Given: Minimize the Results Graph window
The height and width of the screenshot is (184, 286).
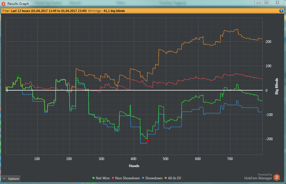Looking at the screenshot, I should (259, 2).
